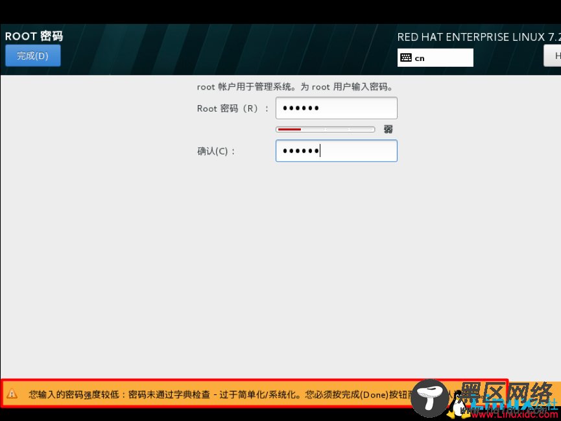This screenshot has width=561, height=421.
Task: Focus the Root 密码 password field
Action: (x=337, y=108)
